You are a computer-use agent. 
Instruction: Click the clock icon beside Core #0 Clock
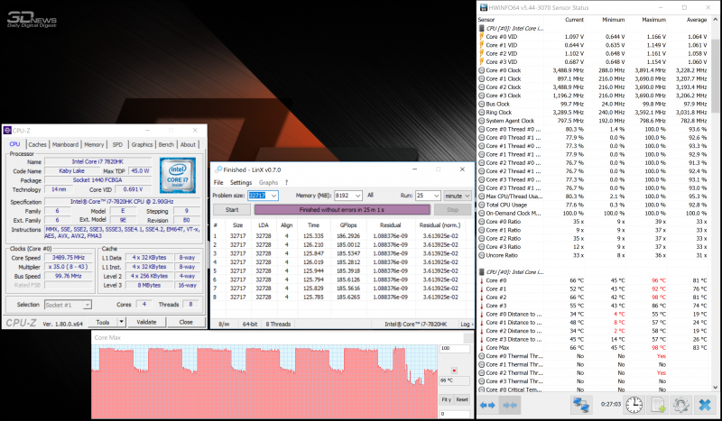482,70
